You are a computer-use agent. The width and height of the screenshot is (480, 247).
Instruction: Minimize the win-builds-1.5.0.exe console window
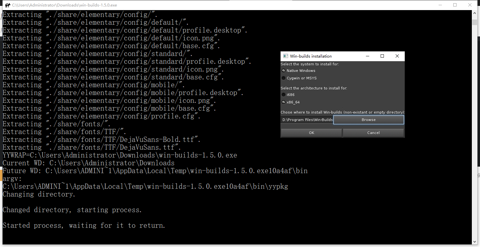click(x=440, y=5)
